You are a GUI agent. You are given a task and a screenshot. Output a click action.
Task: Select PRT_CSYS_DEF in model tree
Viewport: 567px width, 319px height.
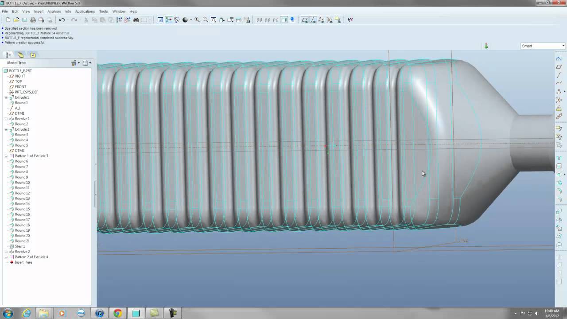[27, 92]
